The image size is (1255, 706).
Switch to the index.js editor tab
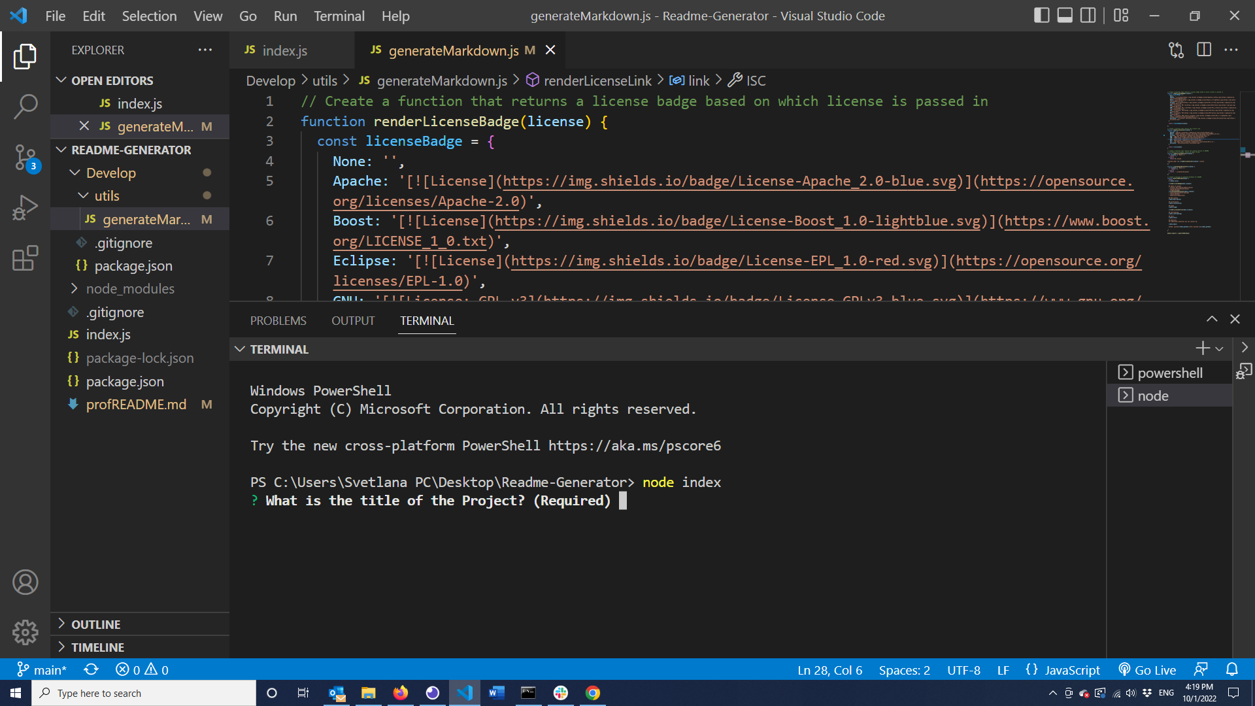pos(292,50)
